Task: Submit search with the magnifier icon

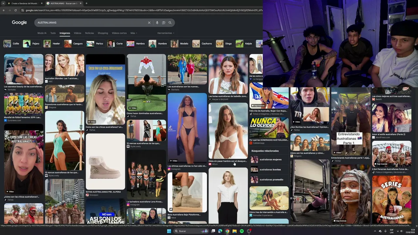Action: (170, 23)
